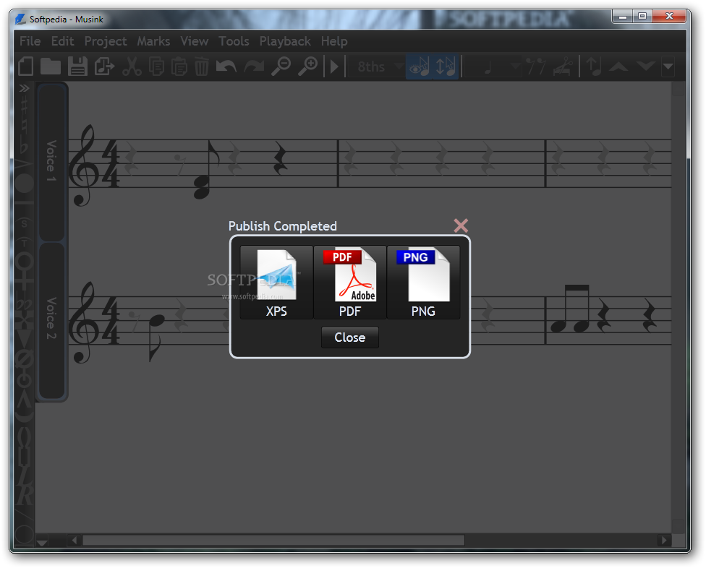Click the Close button in Publish dialog
Image resolution: width=706 pixels, height=568 pixels.
point(350,337)
